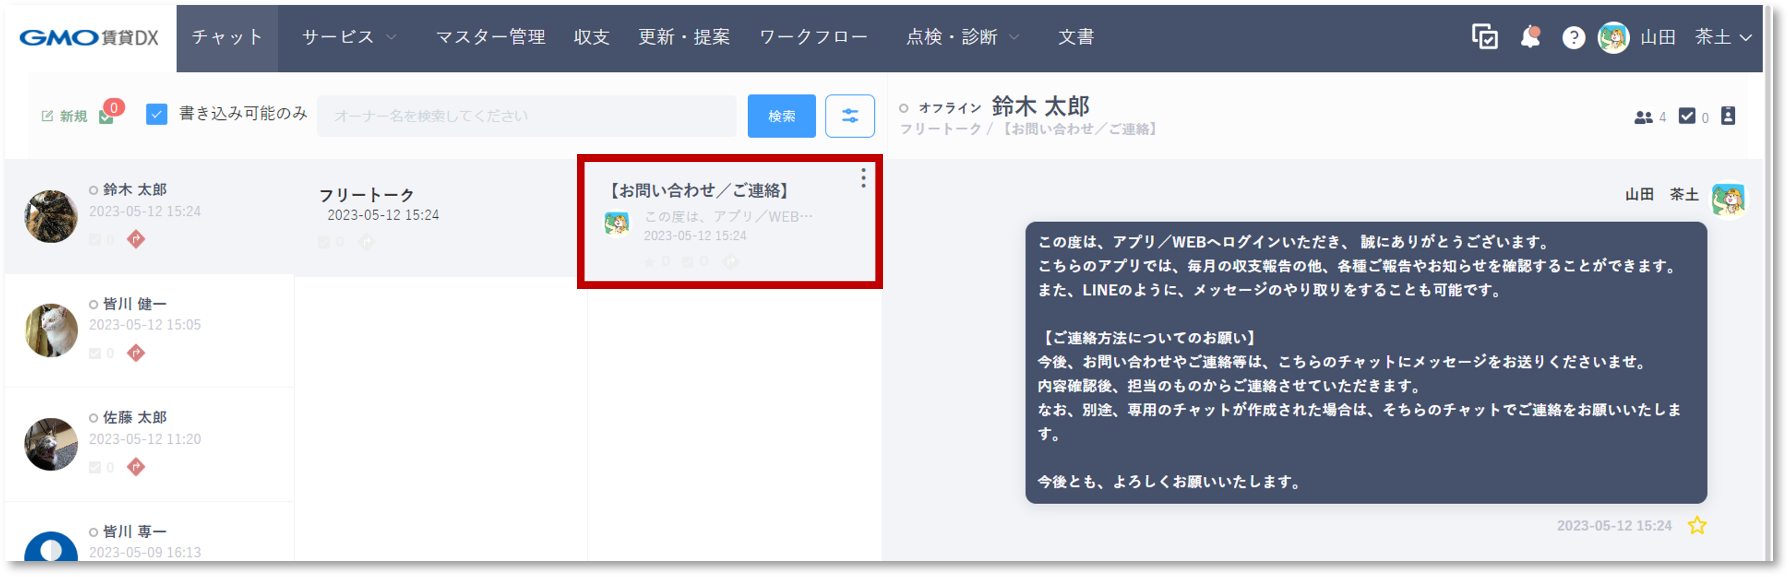
Task: Expand the サービス dropdown menu
Action: (x=348, y=37)
